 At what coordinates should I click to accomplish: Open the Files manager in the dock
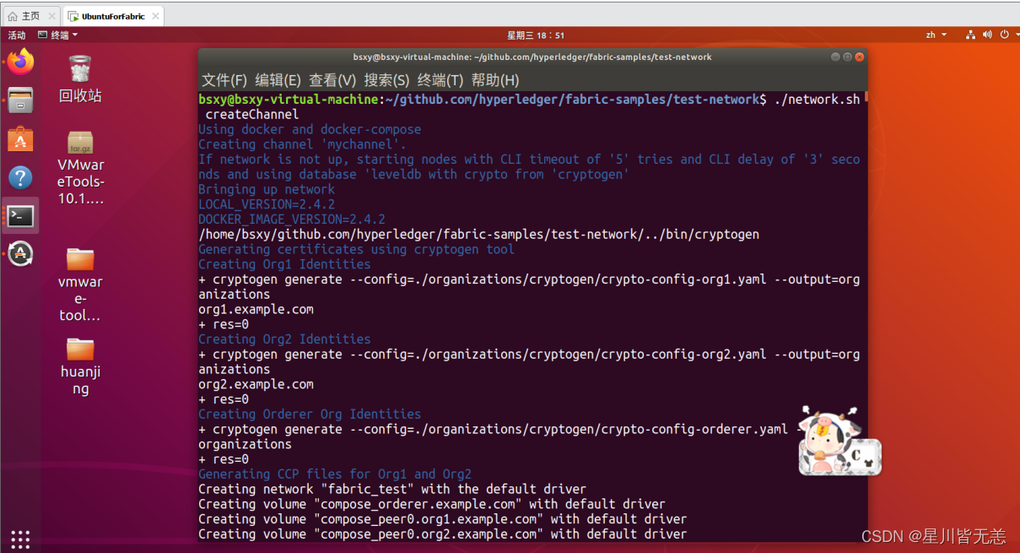(x=20, y=100)
